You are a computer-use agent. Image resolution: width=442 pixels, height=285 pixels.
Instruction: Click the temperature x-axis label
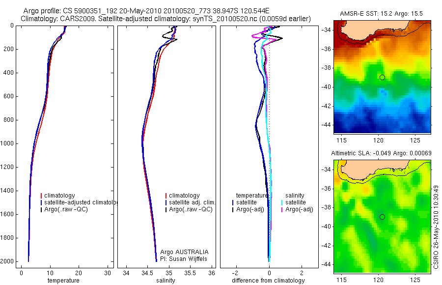tap(63, 281)
